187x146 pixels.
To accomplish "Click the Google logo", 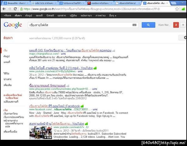I will pyautogui.click(x=13, y=25).
